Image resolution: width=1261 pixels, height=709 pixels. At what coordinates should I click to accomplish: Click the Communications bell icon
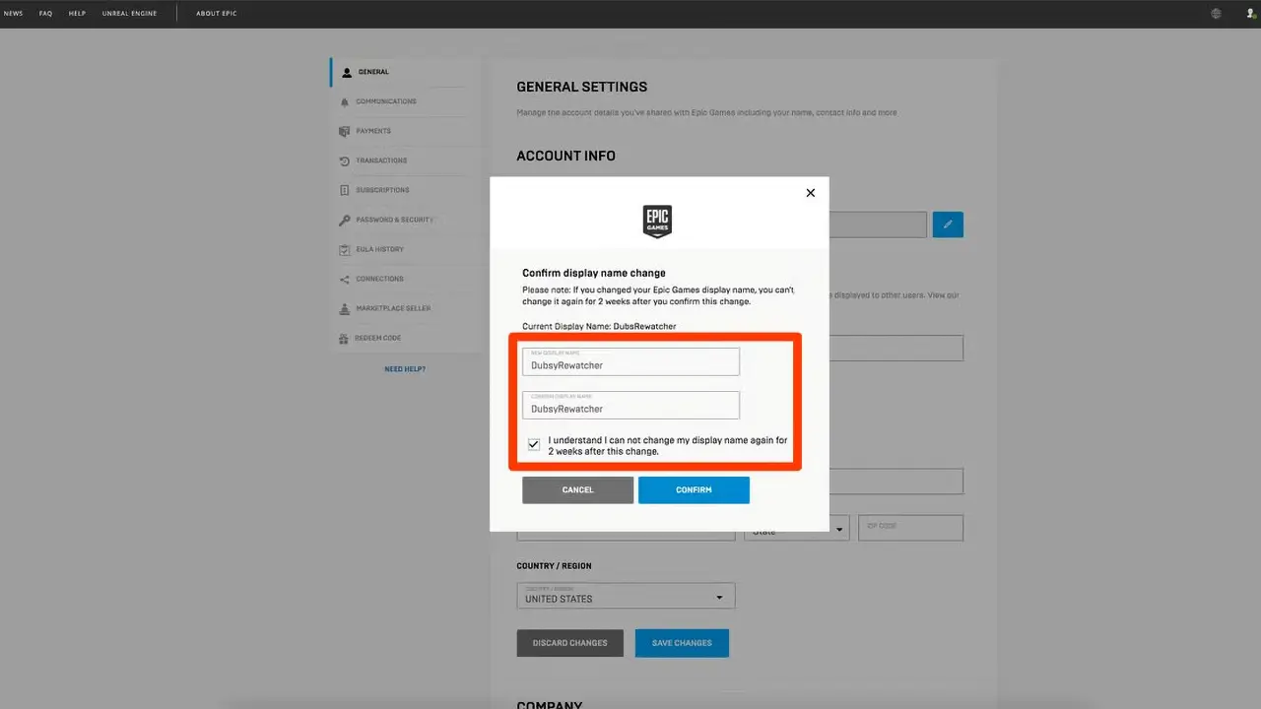pos(345,101)
